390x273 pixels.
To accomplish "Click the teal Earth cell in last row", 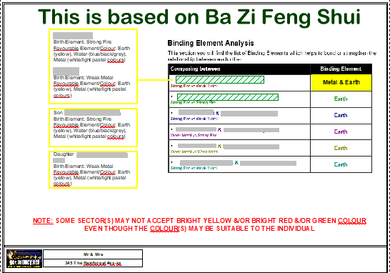I will [x=341, y=164].
